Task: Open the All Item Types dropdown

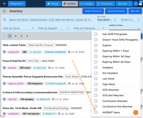Action: [131, 20]
